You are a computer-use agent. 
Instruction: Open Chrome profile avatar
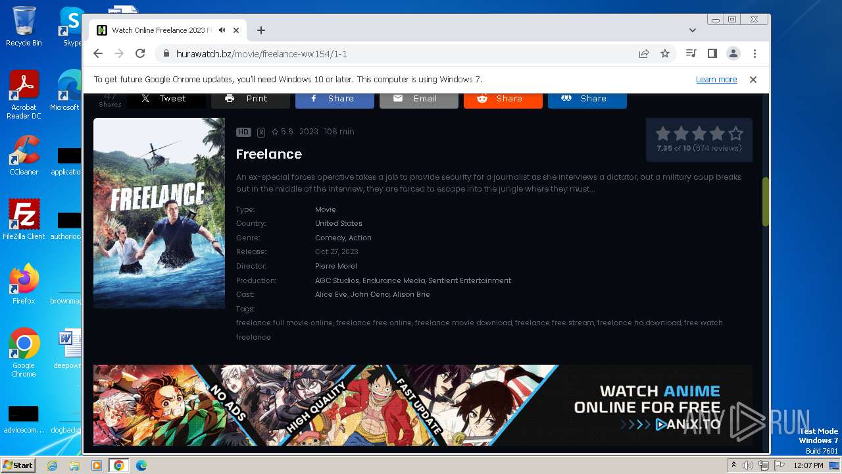[x=733, y=53]
